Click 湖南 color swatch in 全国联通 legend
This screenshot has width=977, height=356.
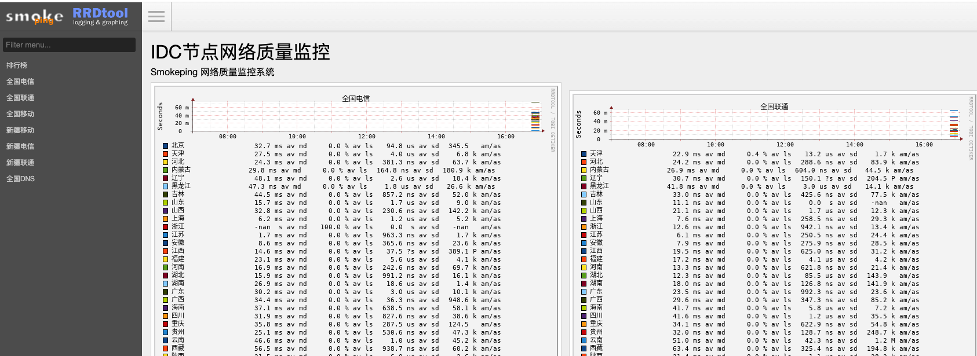584,284
